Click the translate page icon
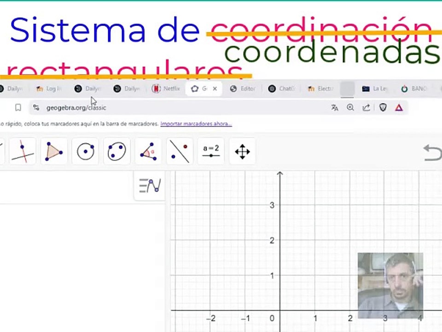The height and width of the screenshot is (332, 442). (335, 107)
